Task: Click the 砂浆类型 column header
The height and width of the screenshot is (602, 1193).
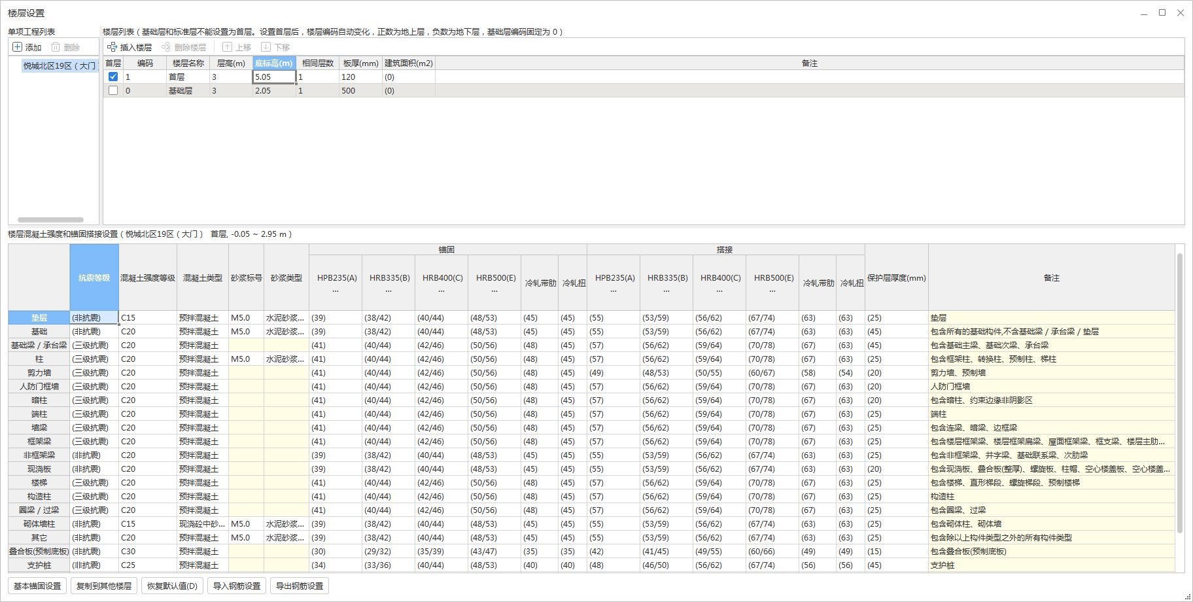Action: tap(286, 277)
